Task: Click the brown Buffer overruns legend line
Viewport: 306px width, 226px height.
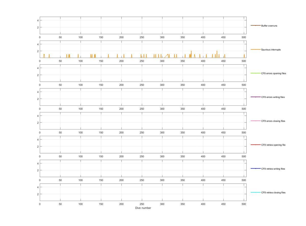Action: [x=256, y=26]
